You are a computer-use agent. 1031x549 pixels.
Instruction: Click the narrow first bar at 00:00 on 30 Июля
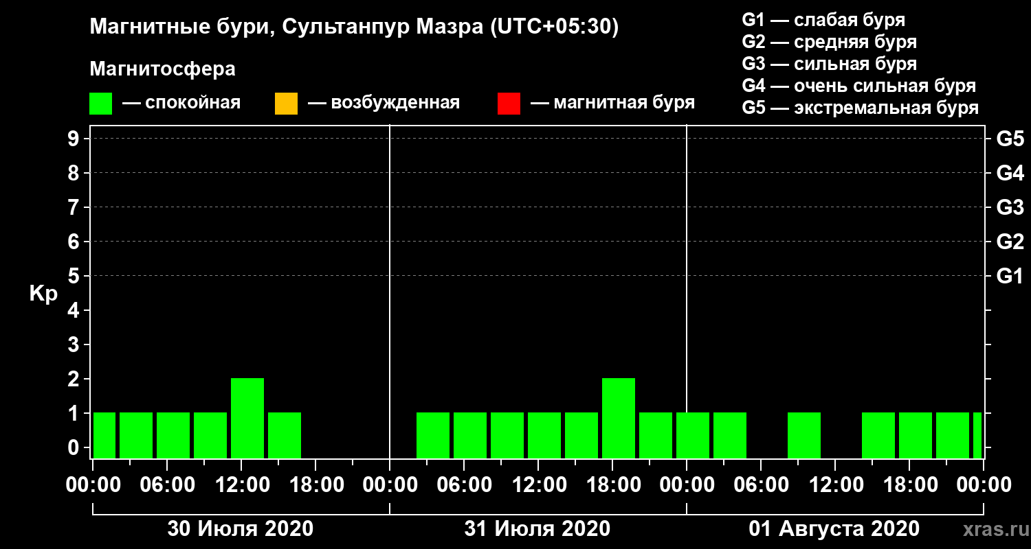pyautogui.click(x=104, y=435)
